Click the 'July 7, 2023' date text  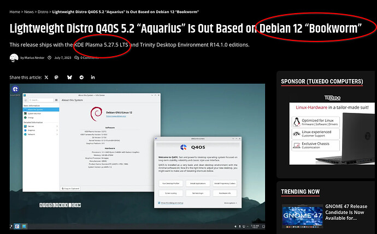[x=63, y=58]
